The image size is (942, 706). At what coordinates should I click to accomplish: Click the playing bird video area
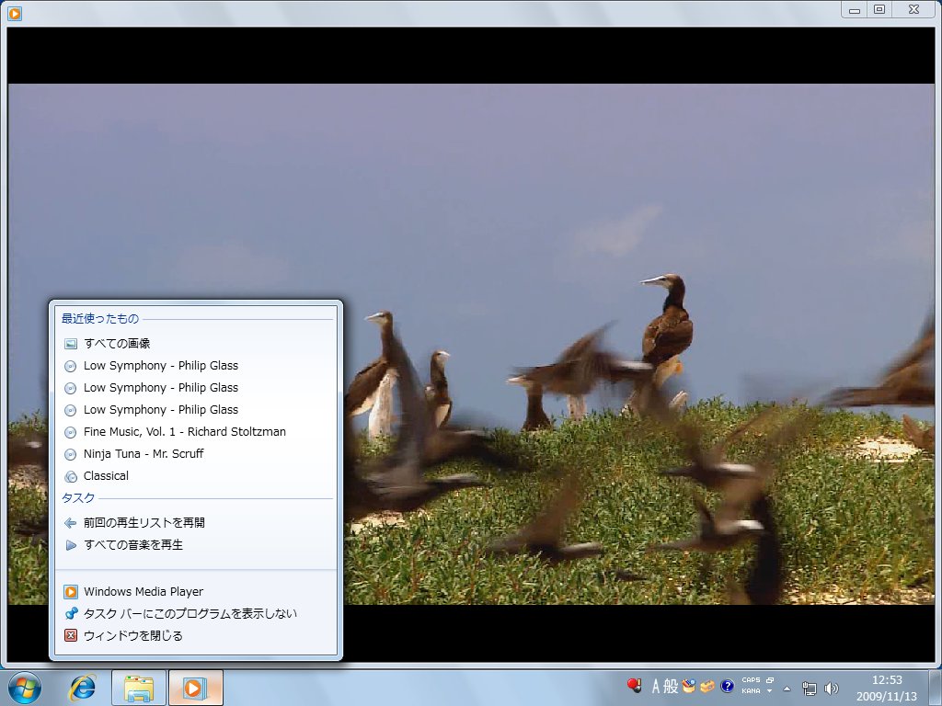point(471,344)
